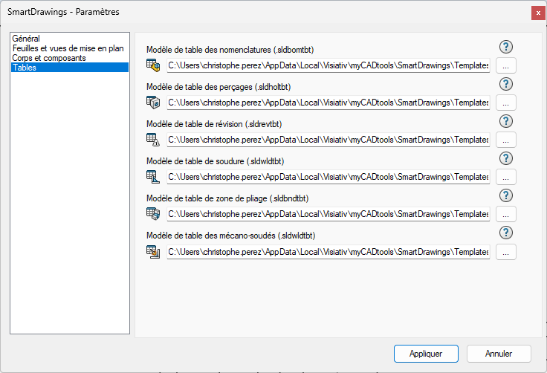Click the zone de pliage path field
Image resolution: width=547 pixels, height=373 pixels.
(328, 214)
